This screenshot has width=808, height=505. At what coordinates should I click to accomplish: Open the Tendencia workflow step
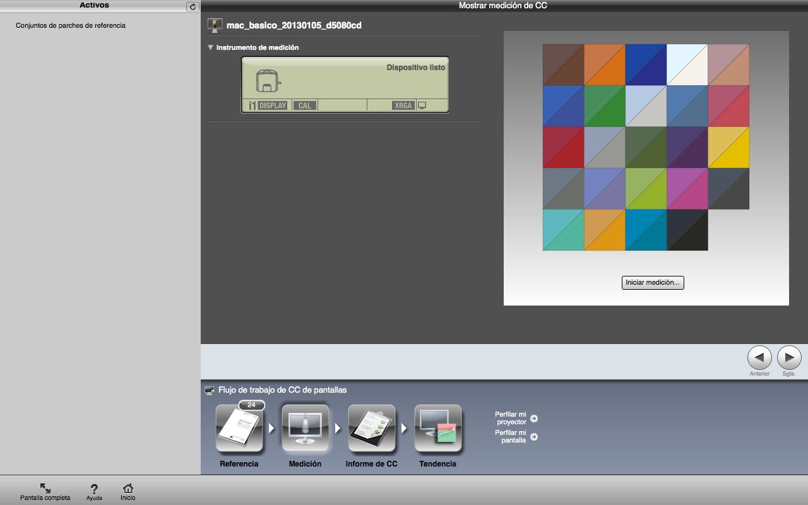(x=438, y=429)
